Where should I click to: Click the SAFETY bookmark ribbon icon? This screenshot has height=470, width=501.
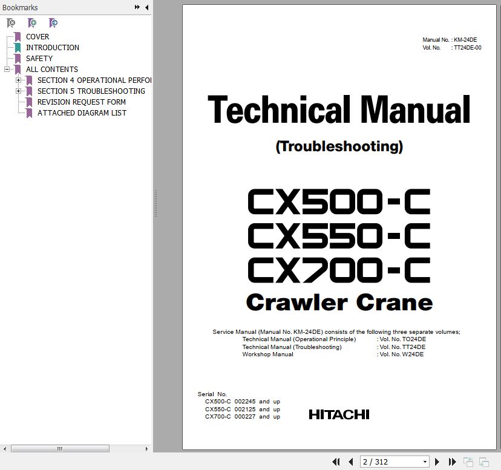(18, 59)
